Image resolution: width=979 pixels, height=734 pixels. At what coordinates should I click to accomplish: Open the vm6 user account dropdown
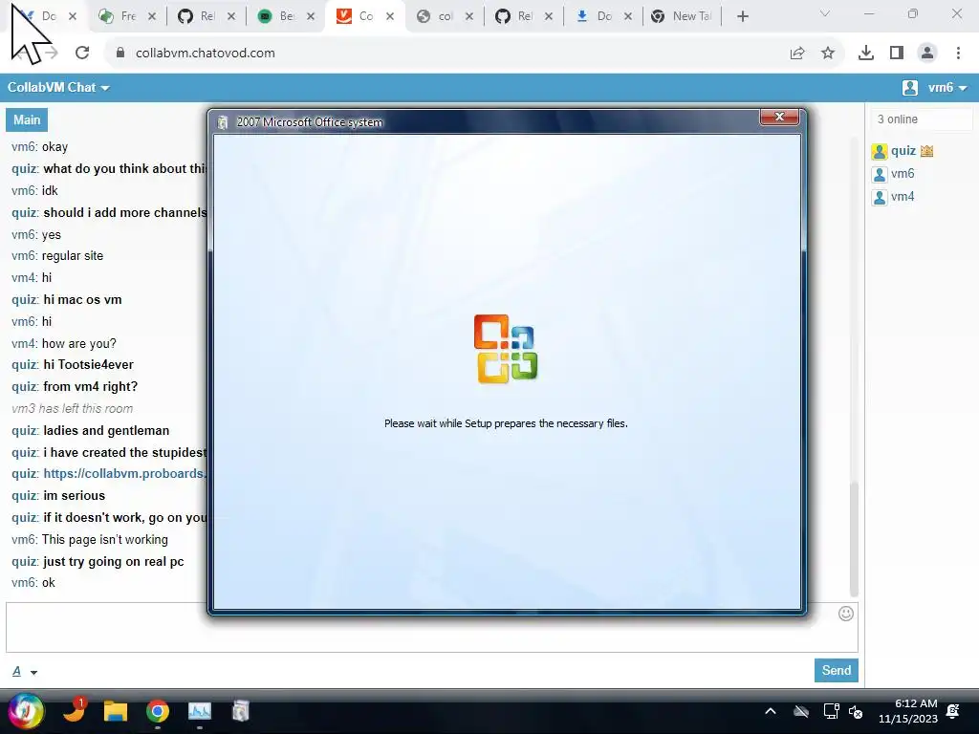click(935, 87)
